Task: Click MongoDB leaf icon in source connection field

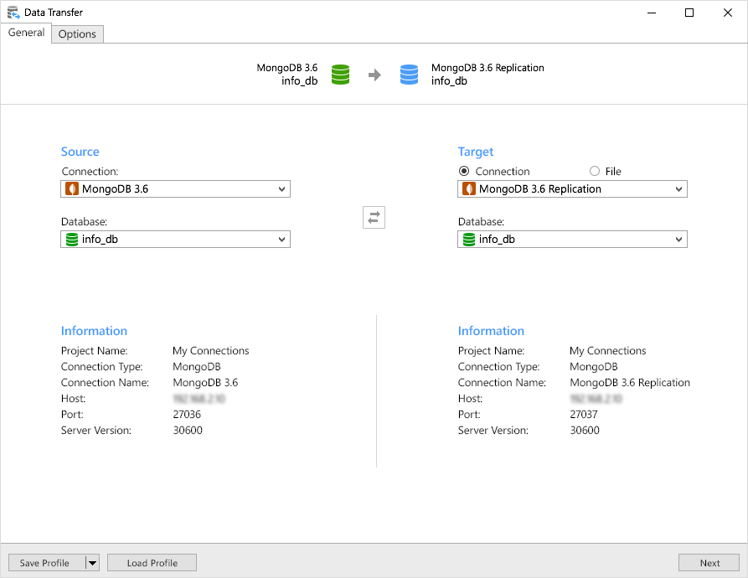Action: 71,188
